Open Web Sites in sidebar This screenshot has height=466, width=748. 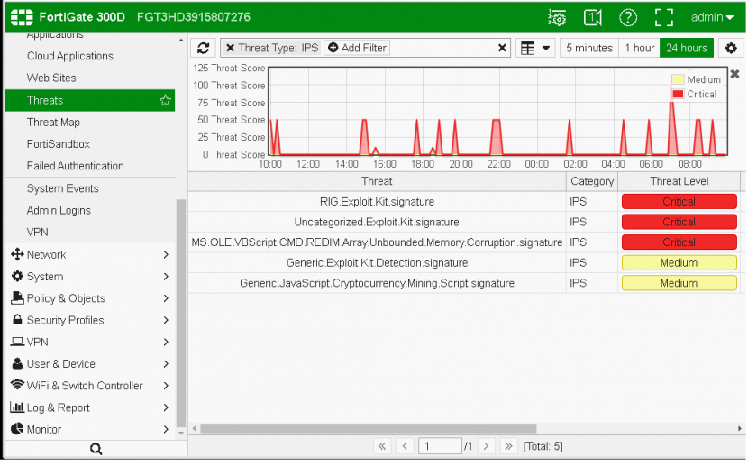[51, 78]
